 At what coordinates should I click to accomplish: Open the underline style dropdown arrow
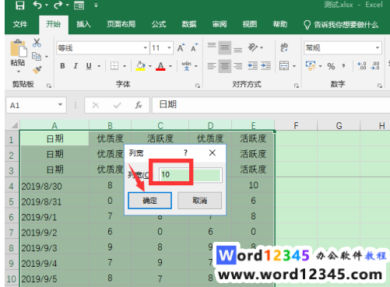(99, 66)
